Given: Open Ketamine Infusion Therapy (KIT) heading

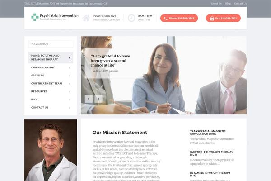Looking at the screenshot, I should [x=210, y=174].
